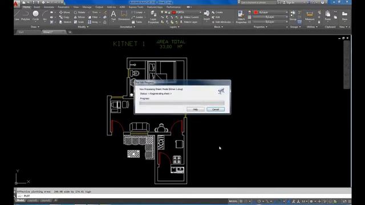Viewport: 365px width, 205px height.
Task: Expand the Draw panel
Action: point(35,27)
